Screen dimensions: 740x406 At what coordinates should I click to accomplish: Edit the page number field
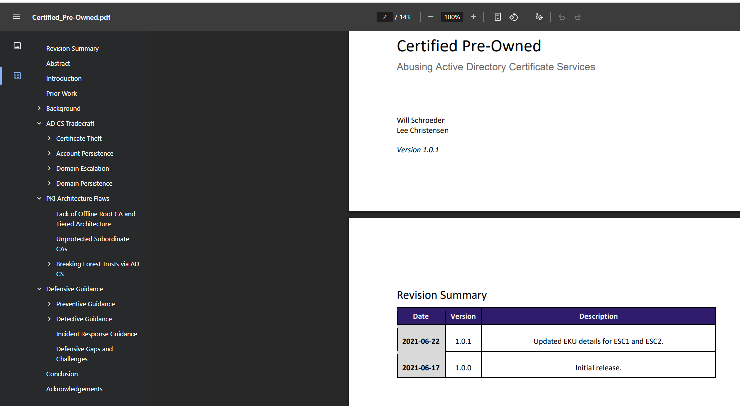pos(385,17)
